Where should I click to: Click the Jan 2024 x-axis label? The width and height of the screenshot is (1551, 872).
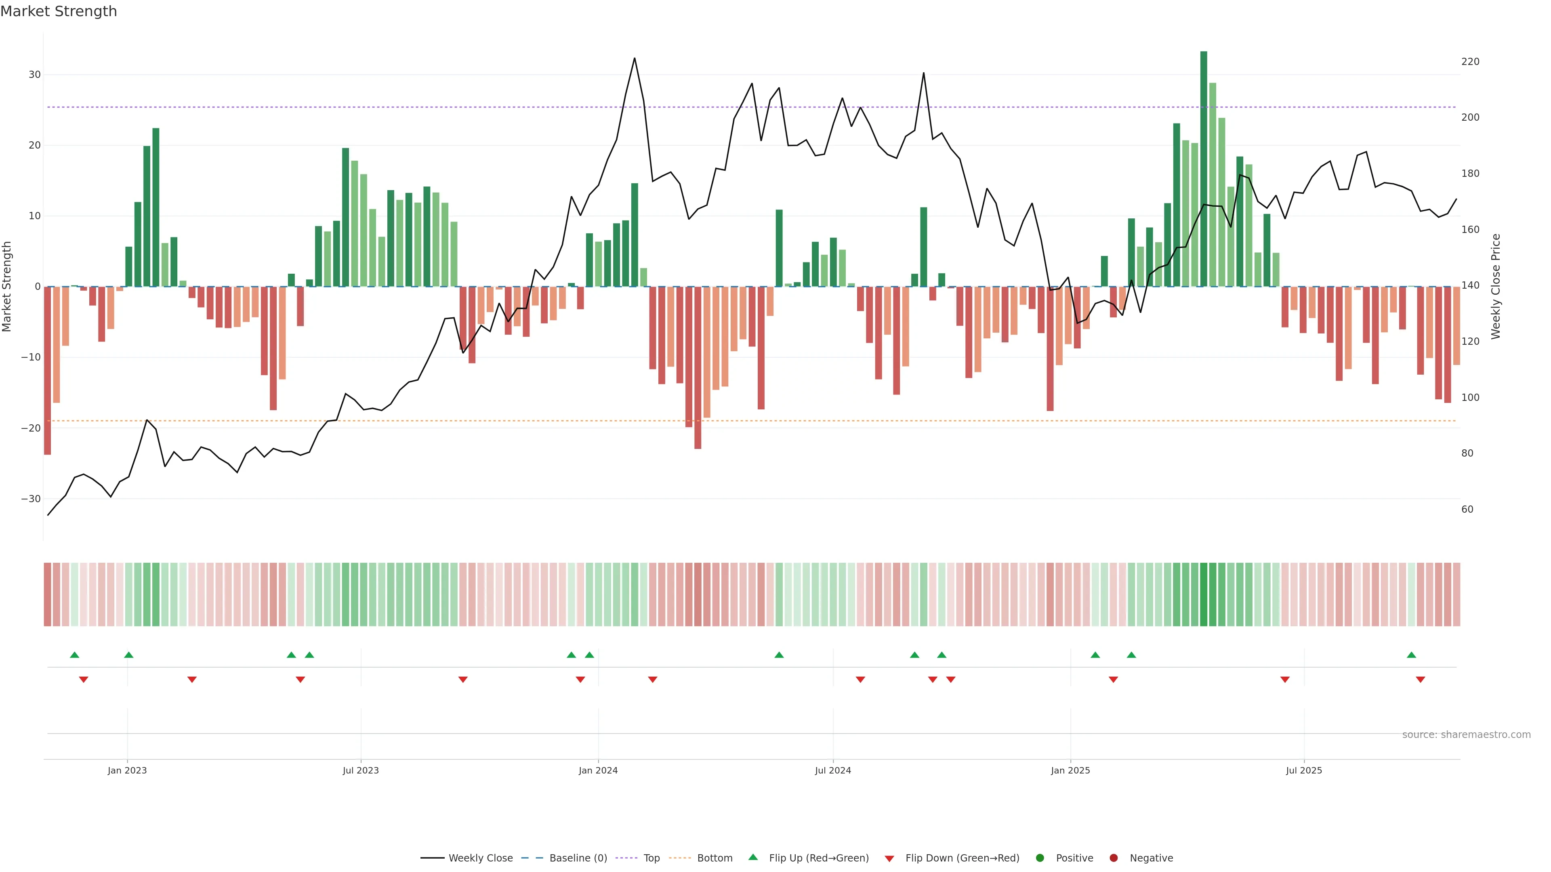pyautogui.click(x=598, y=770)
